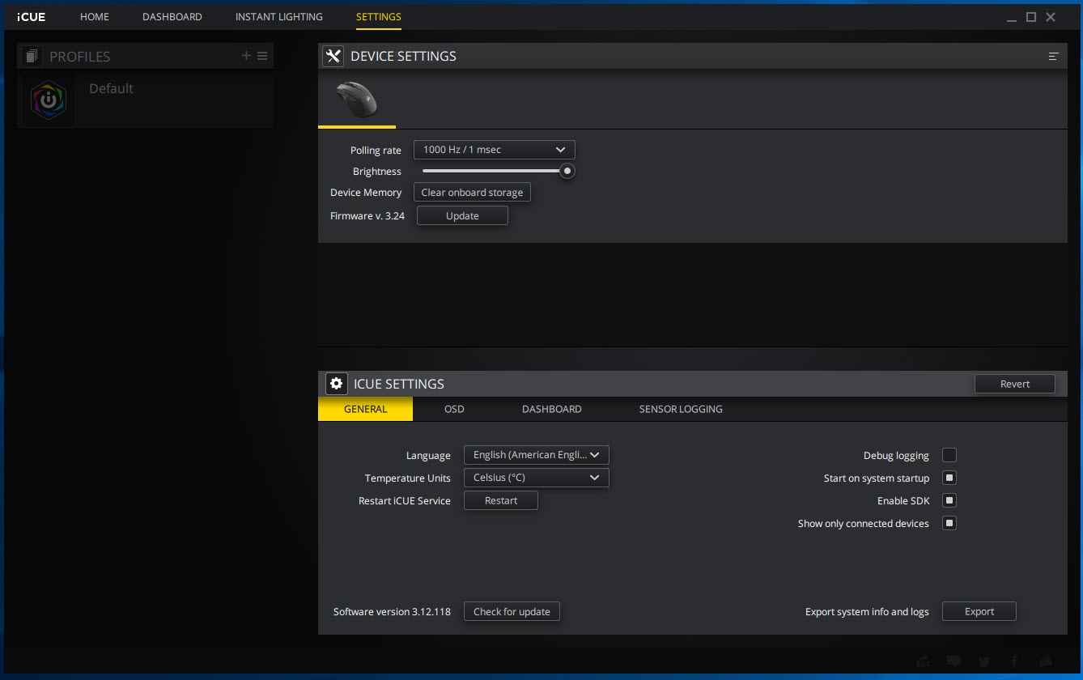Add a new profile with the plus icon

(246, 56)
